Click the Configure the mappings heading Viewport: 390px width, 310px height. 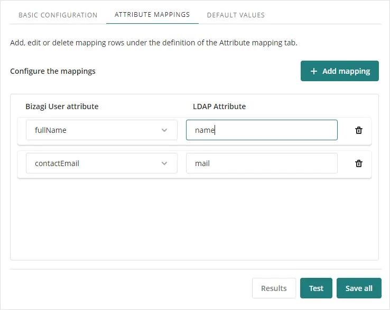53,71
